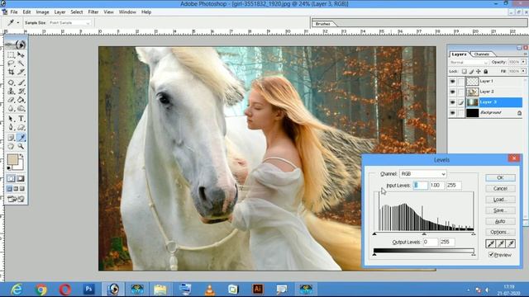Open the Layers panel options menu arrow
This screenshot has height=297, width=529.
click(525, 54)
